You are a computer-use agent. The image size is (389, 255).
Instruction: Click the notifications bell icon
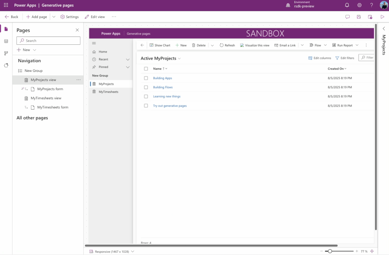click(347, 5)
